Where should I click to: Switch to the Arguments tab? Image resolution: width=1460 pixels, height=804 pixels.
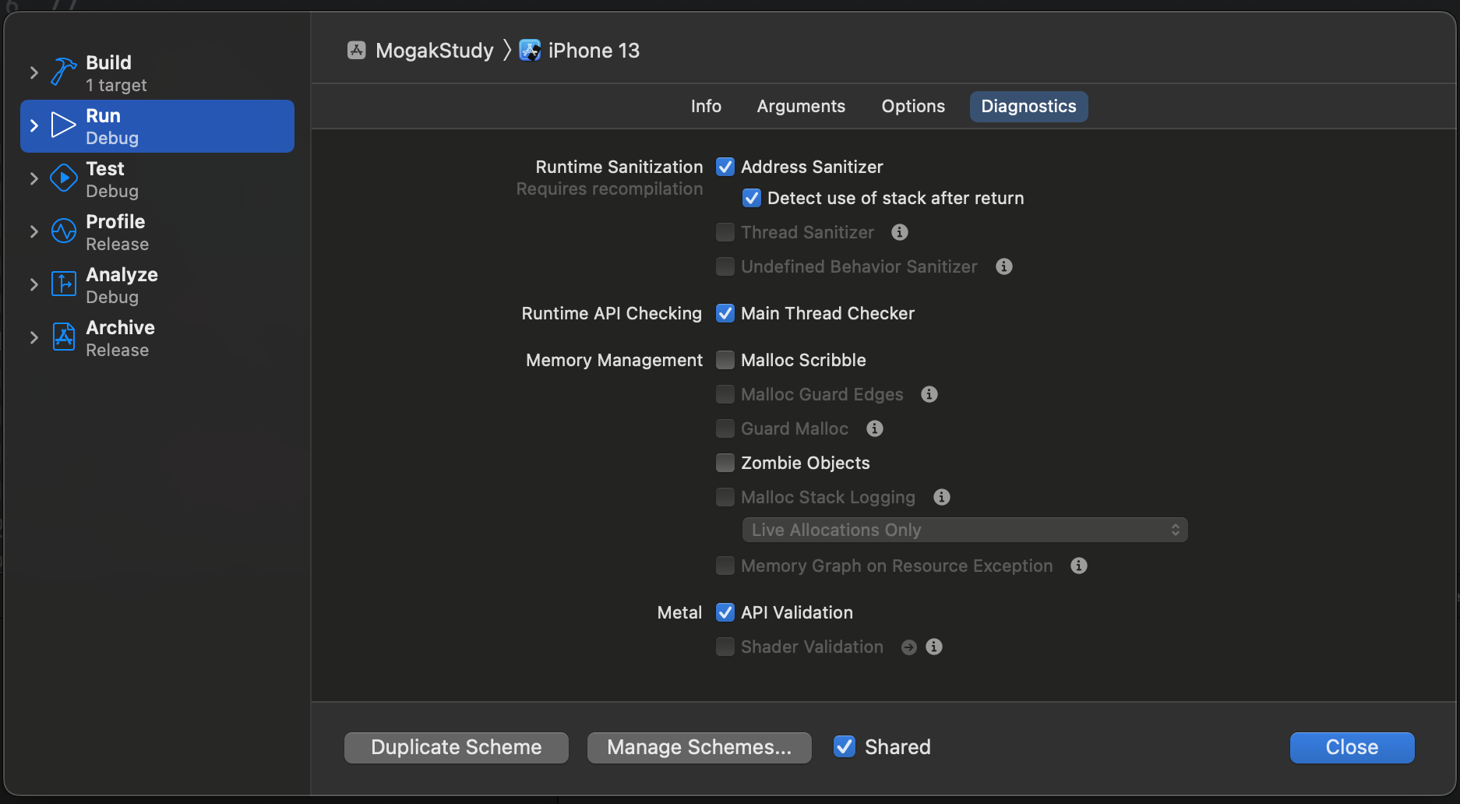pos(801,106)
